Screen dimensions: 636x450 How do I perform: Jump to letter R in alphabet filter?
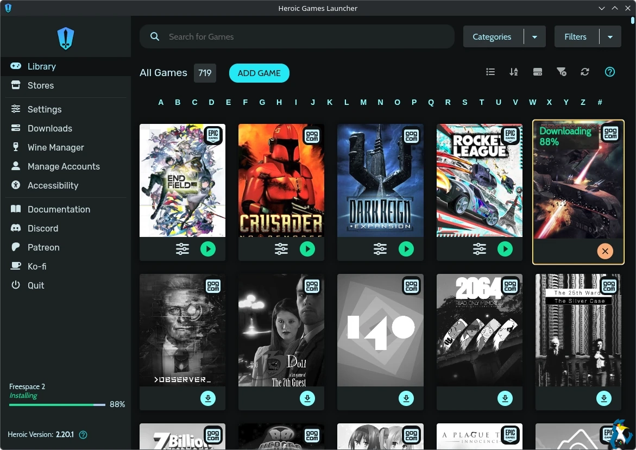click(448, 102)
